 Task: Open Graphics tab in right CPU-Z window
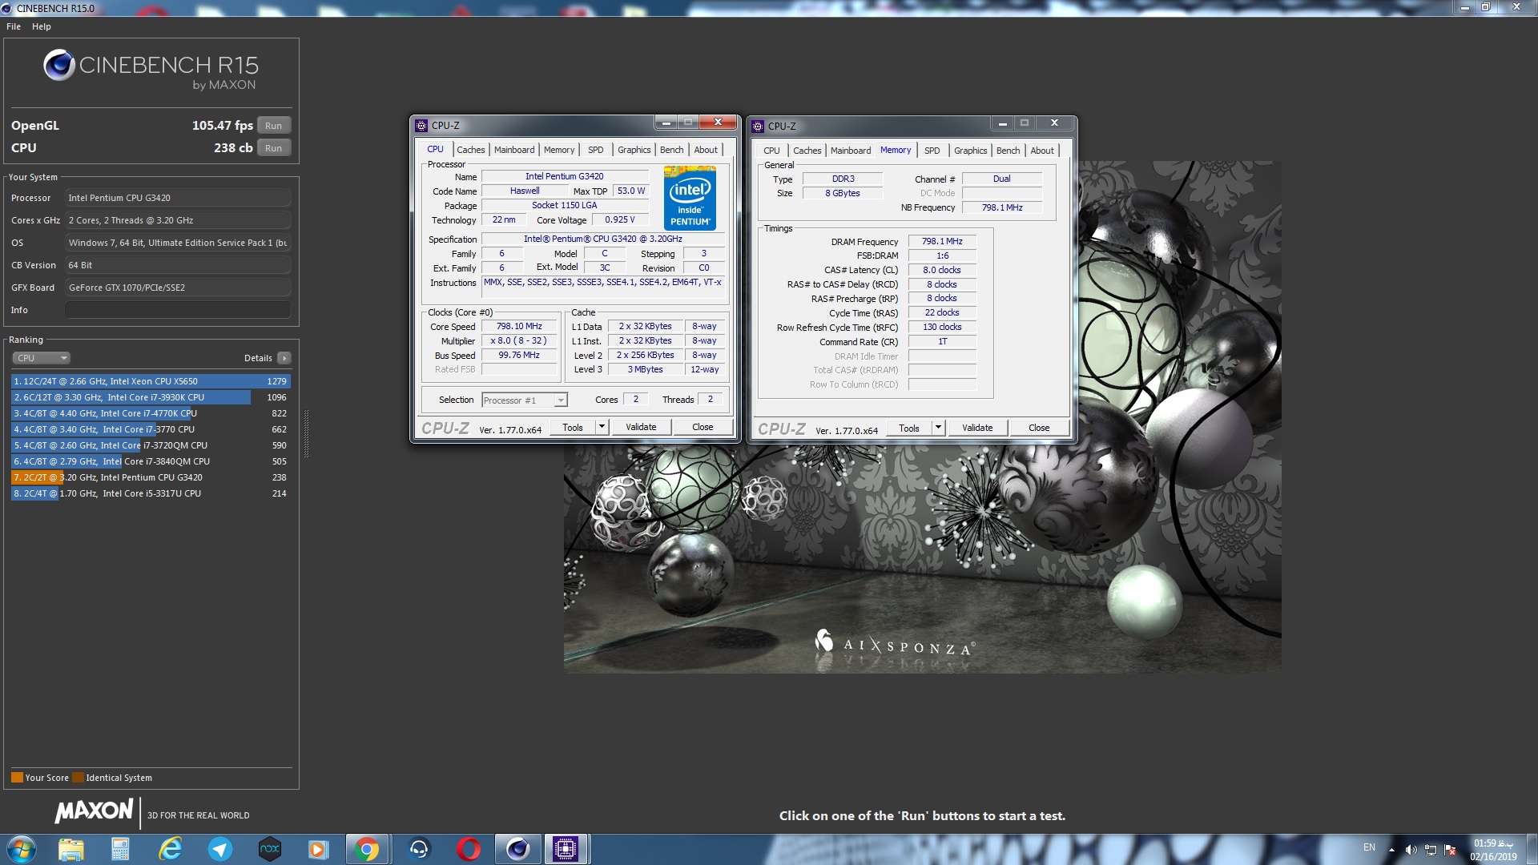pos(971,151)
